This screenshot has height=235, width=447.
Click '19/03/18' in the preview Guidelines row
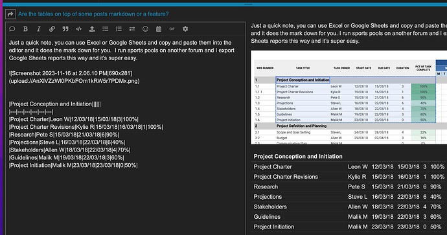click(383, 217)
